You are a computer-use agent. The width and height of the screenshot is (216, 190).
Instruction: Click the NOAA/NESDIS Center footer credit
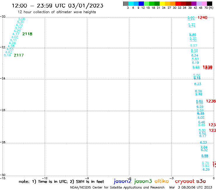tap(117, 188)
